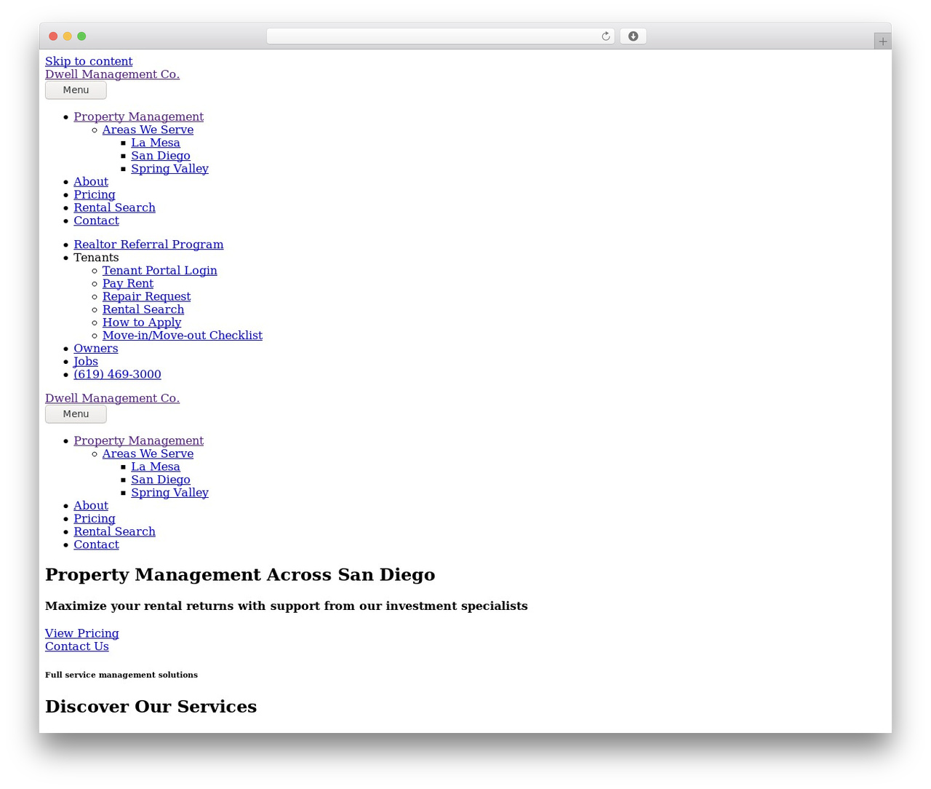Click the "Discover Our Services" heading
The image size is (931, 789).
pyautogui.click(x=151, y=707)
